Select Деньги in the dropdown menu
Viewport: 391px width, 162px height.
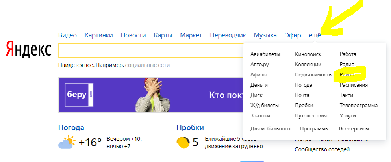259,85
